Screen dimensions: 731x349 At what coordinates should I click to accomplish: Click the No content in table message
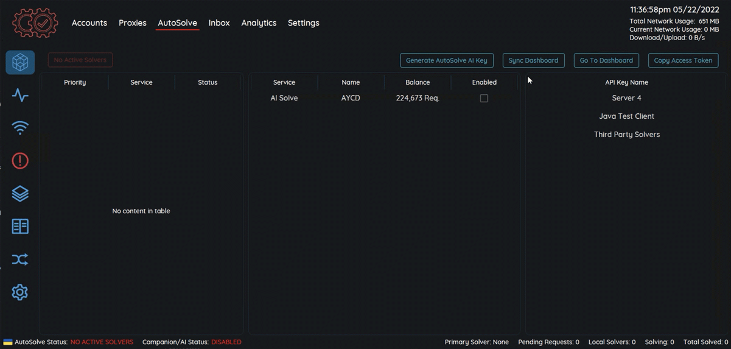click(141, 211)
